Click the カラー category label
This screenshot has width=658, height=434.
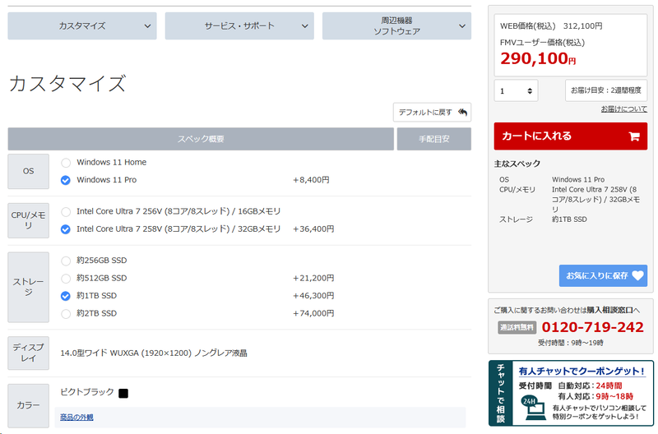29,405
